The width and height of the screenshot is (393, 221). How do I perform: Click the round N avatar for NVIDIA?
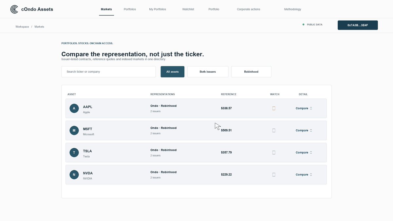pyautogui.click(x=74, y=175)
